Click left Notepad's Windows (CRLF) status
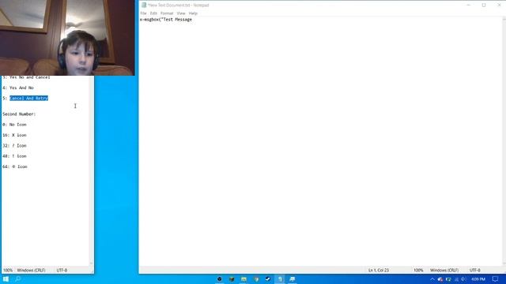 (x=31, y=271)
